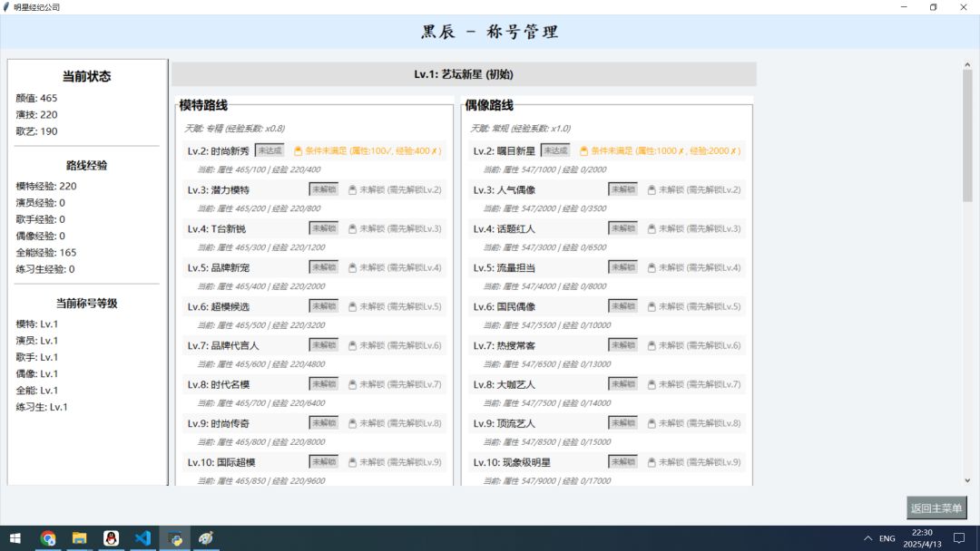Screen dimensions: 980x551
Task: Open the Windows Start menu
Action: [15, 538]
